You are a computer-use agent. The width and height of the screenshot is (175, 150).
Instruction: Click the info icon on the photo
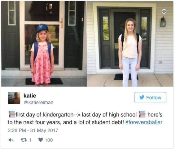[164, 11]
